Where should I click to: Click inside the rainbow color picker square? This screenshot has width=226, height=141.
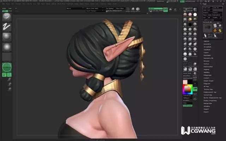[188, 89]
